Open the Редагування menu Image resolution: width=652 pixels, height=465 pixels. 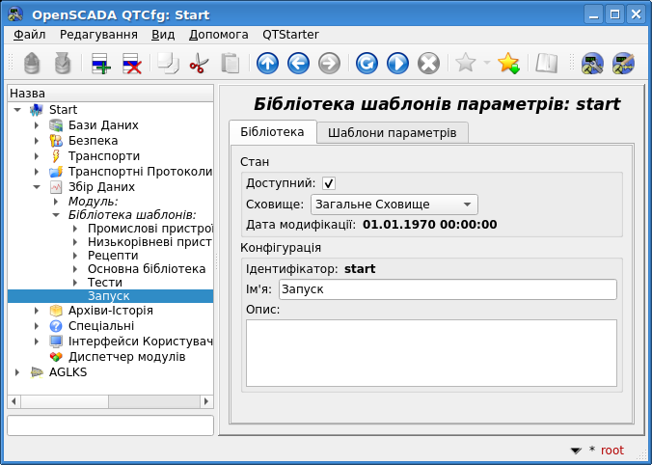click(x=98, y=34)
